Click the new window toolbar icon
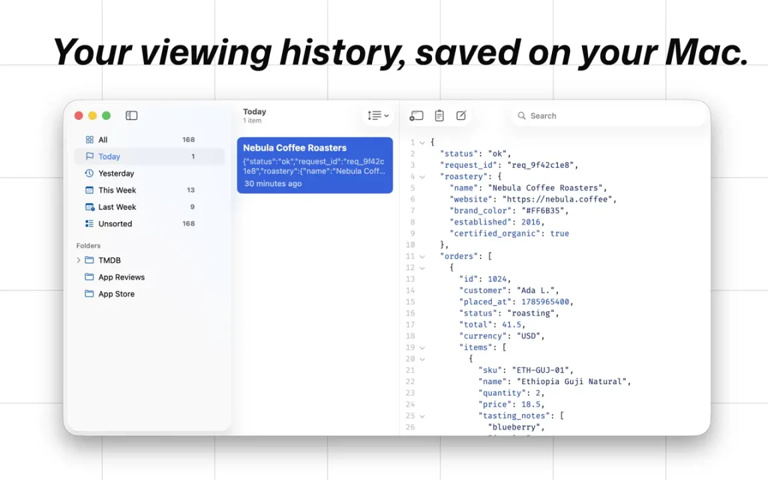Screen dimensions: 768x480 [x=416, y=115]
